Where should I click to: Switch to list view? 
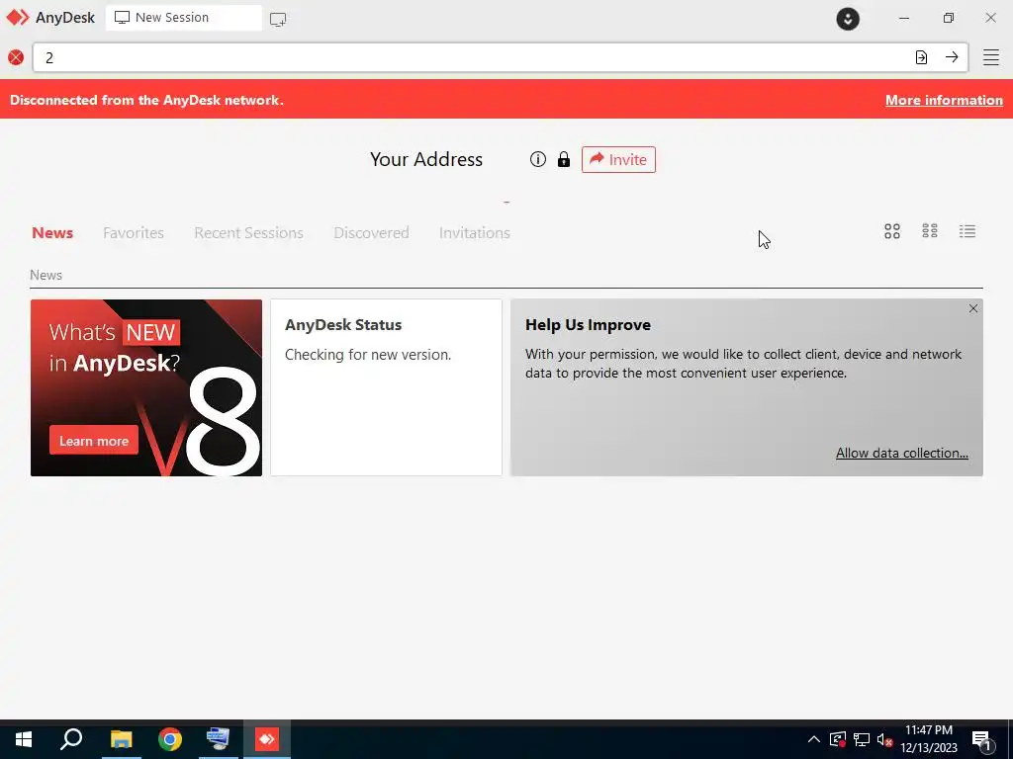tap(967, 231)
